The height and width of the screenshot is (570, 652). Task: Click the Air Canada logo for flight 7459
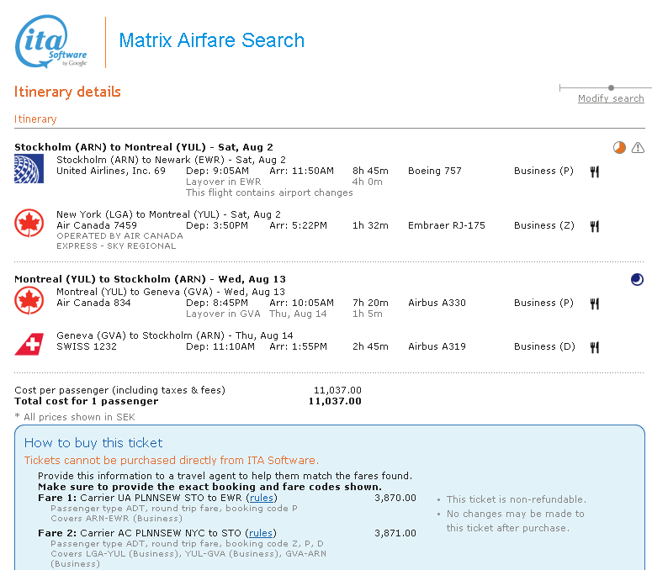(29, 224)
